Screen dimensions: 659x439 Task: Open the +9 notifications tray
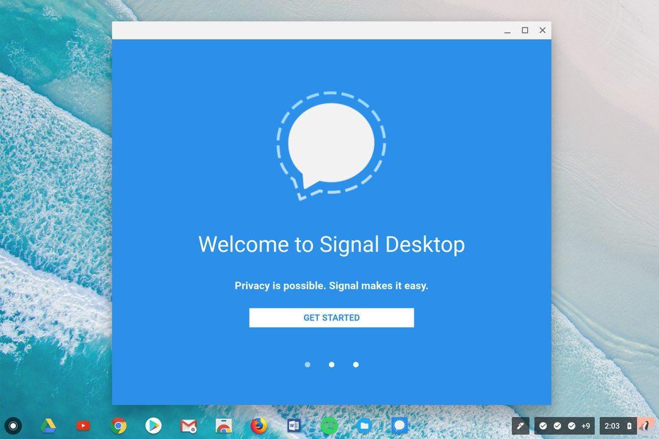click(x=564, y=426)
